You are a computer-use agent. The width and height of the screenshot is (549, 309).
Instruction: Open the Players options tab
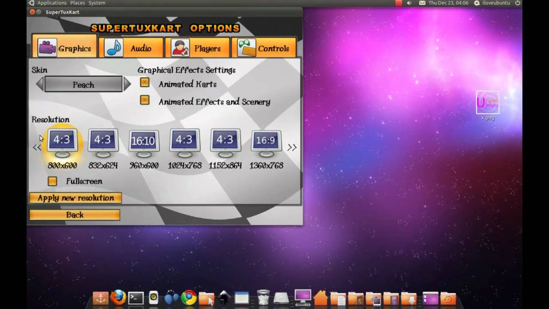(197, 48)
